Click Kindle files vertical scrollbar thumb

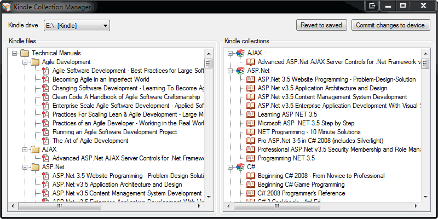pyautogui.click(x=209, y=64)
